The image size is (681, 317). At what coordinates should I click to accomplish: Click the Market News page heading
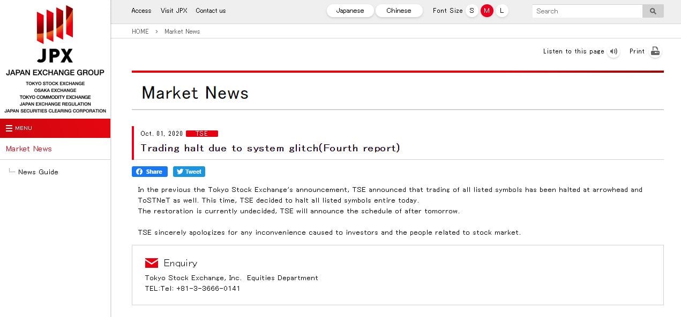point(195,93)
